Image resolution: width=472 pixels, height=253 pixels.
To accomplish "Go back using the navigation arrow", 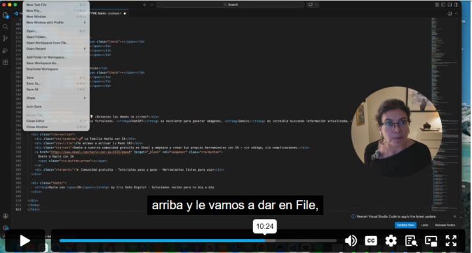I will [x=145, y=5].
